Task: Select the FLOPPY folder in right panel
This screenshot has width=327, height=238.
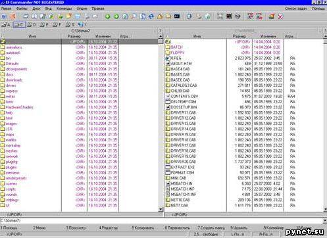Action: (178, 53)
